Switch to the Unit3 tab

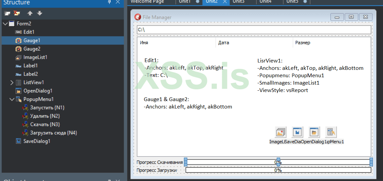(x=239, y=1)
